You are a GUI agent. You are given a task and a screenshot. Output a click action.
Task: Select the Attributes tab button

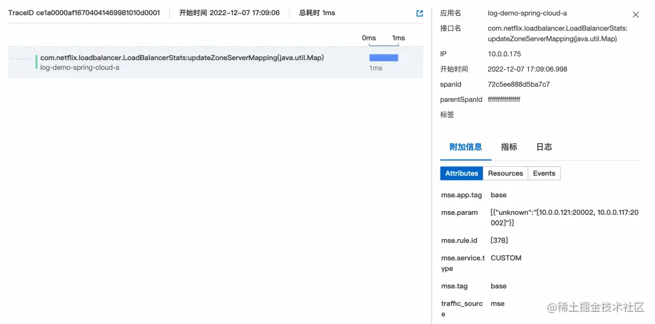tap(462, 174)
